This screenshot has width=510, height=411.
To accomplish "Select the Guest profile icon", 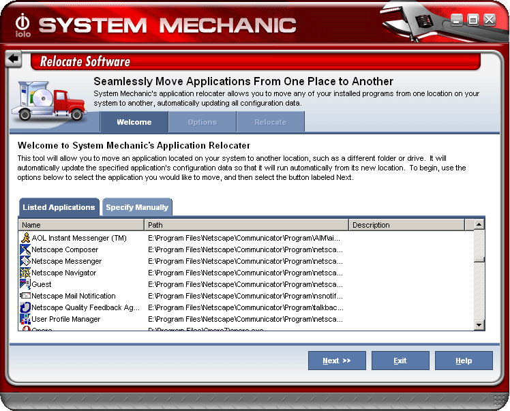I will 25,284.
